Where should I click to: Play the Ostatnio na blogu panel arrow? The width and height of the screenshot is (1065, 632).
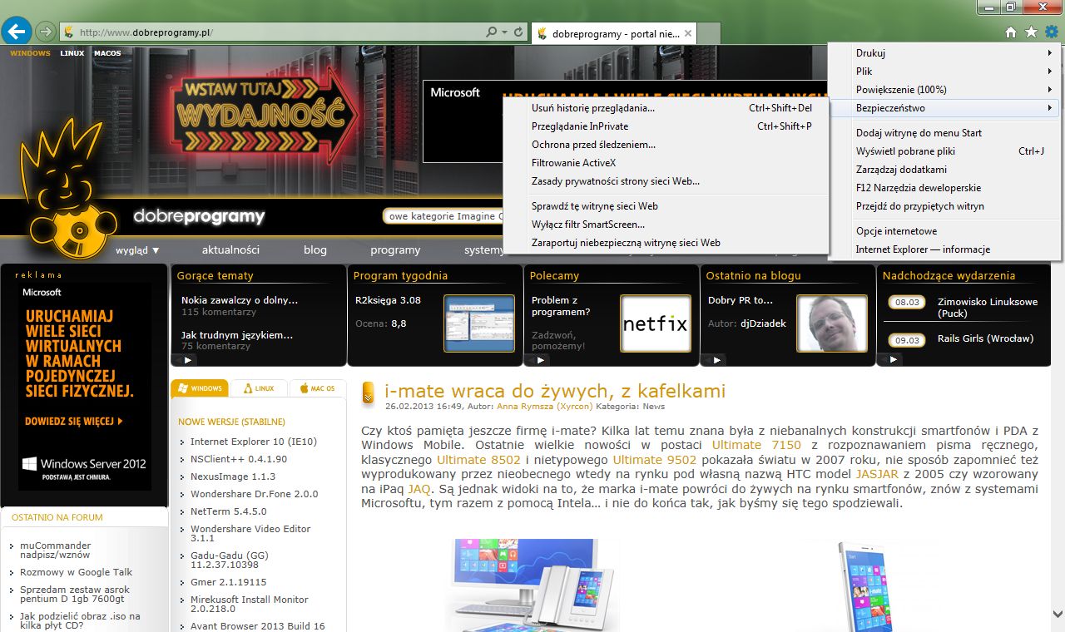(x=717, y=360)
